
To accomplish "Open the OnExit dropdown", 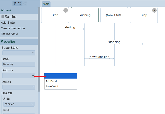I will pos(19,87).
